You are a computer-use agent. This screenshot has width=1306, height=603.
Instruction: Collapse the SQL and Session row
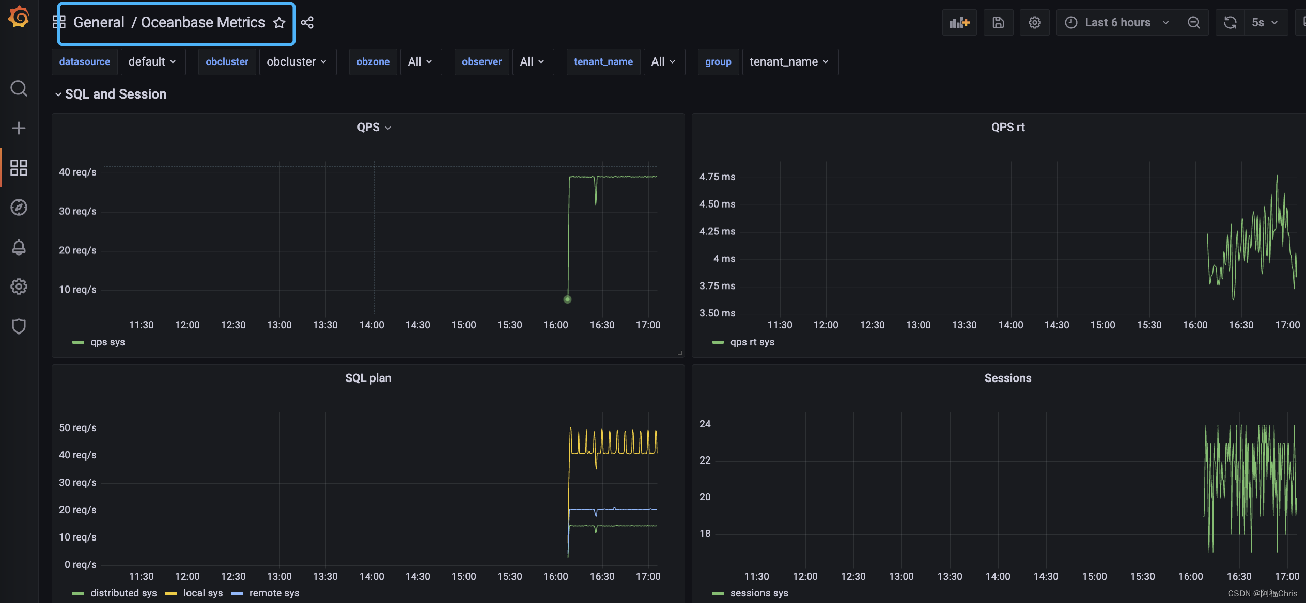point(111,94)
